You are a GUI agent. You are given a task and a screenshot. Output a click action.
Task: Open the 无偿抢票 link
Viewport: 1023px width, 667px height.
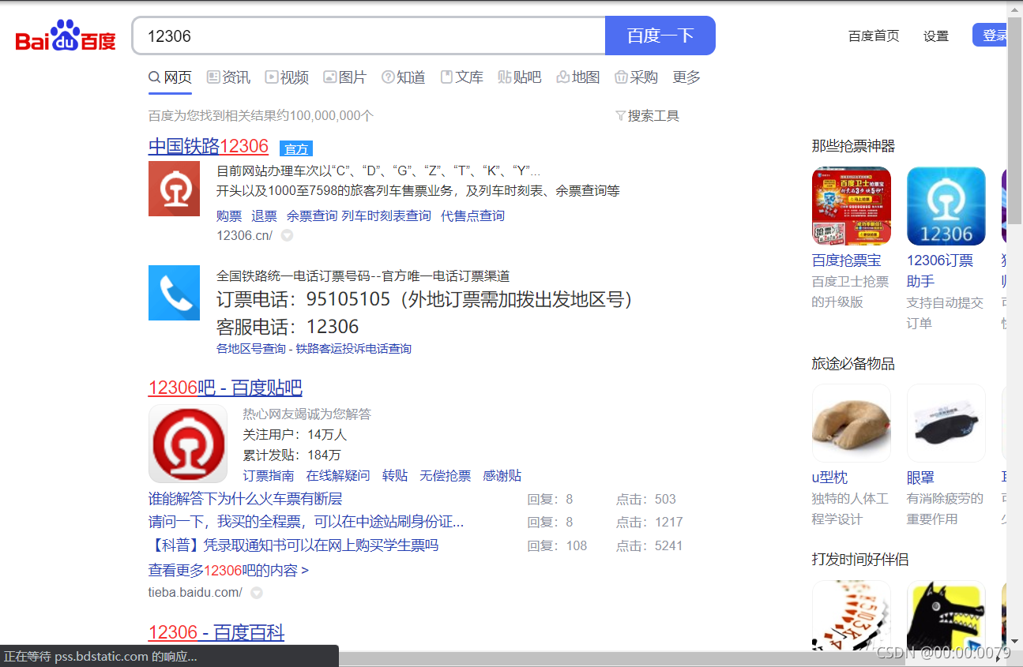click(446, 475)
